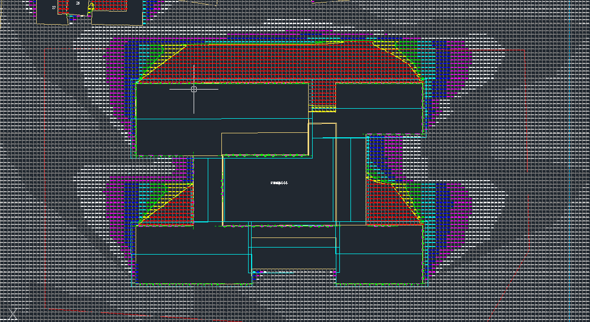
Task: Click the bottom-center dark block of the building
Action: [293, 253]
